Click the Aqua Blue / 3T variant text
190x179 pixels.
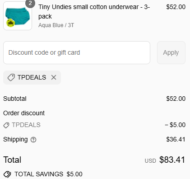tap(56, 25)
